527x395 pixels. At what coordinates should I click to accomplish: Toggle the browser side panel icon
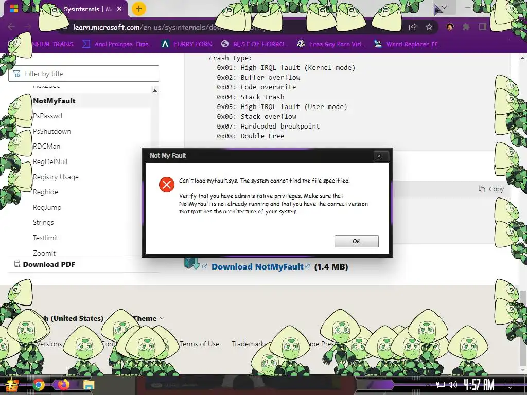point(483,27)
